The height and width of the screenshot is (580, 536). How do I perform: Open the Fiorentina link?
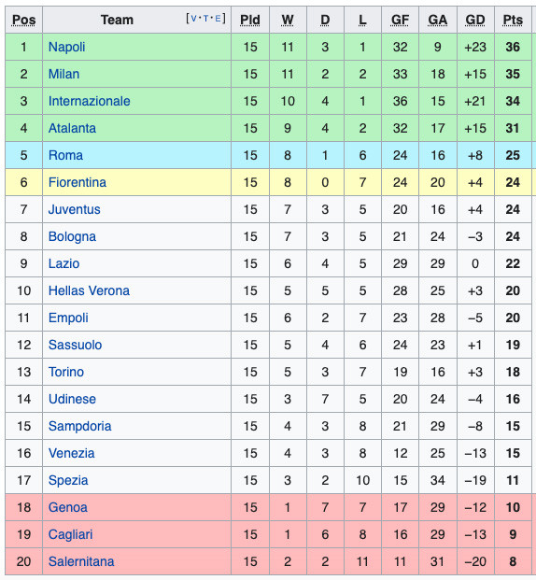[78, 182]
